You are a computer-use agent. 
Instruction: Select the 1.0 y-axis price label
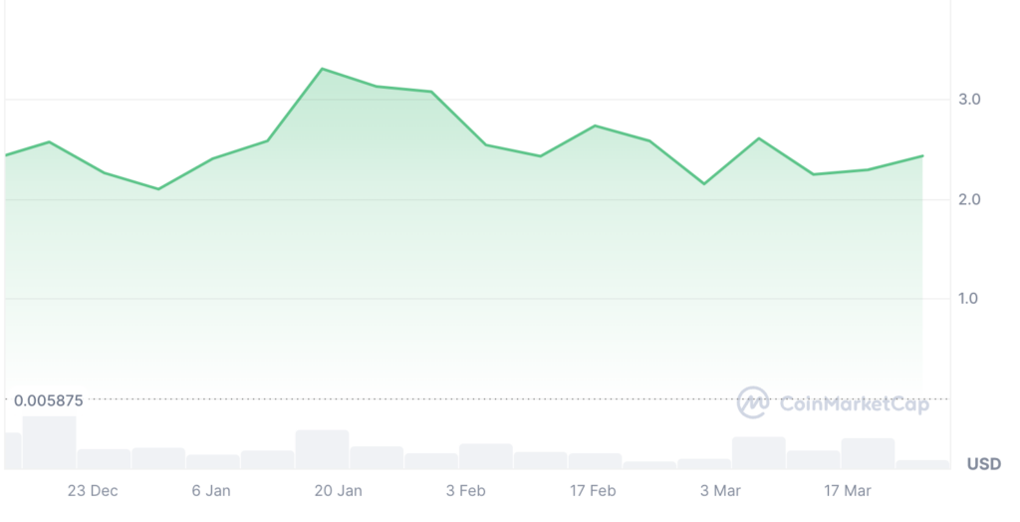(x=969, y=299)
